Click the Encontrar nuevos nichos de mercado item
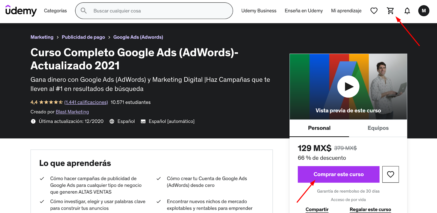This screenshot has width=437, height=213. point(210,205)
